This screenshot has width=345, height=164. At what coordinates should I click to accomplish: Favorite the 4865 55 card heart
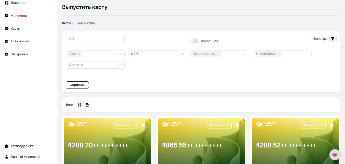237,125
